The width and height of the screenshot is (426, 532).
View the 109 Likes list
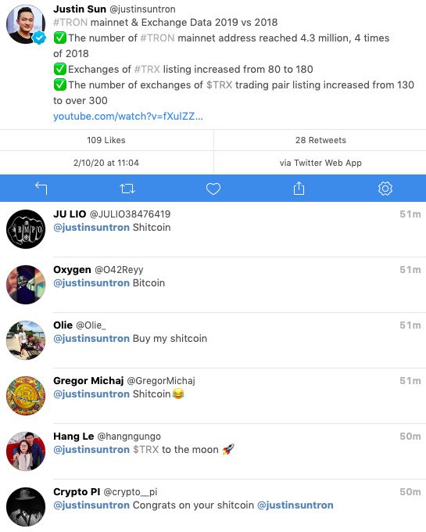(x=106, y=140)
